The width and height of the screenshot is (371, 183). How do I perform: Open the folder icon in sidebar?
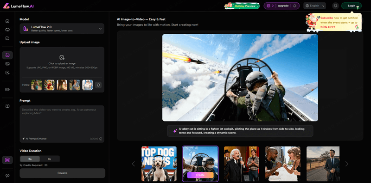click(7, 38)
